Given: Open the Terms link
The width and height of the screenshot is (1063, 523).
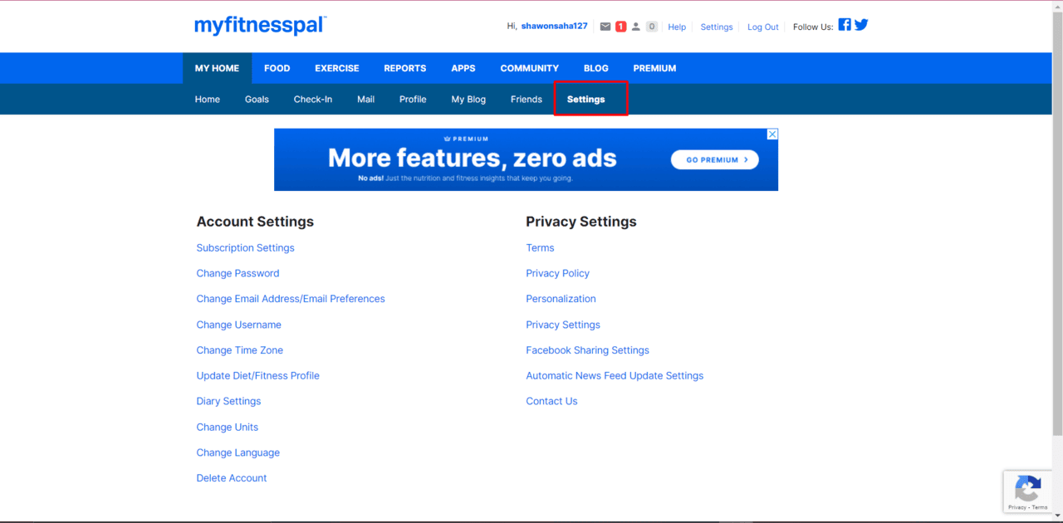Looking at the screenshot, I should click(x=540, y=247).
